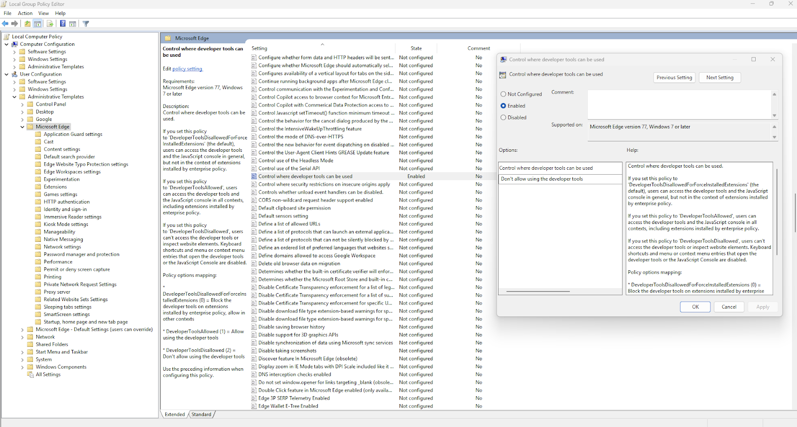Click policy icon beside 'Disable taking screenshots'
The width and height of the screenshot is (797, 427).
point(254,350)
